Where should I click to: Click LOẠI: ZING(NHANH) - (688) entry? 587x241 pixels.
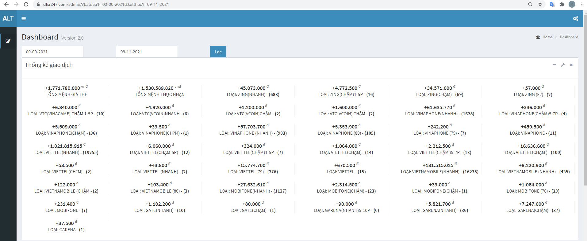(x=253, y=94)
